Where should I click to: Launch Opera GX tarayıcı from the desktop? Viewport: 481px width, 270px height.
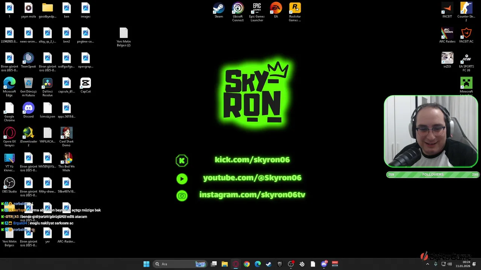9,137
